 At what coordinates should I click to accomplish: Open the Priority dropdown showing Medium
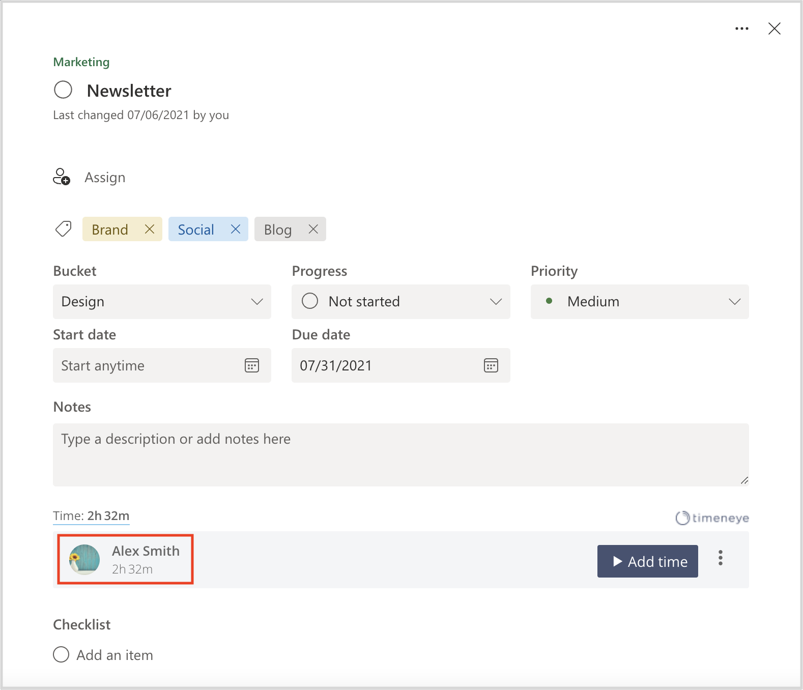(x=640, y=302)
